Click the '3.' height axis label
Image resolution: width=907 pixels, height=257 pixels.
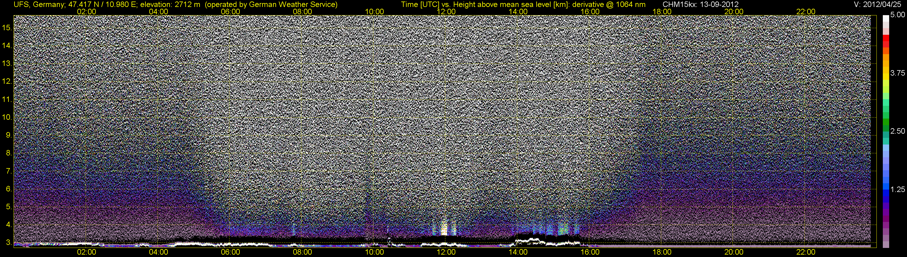(x=9, y=242)
